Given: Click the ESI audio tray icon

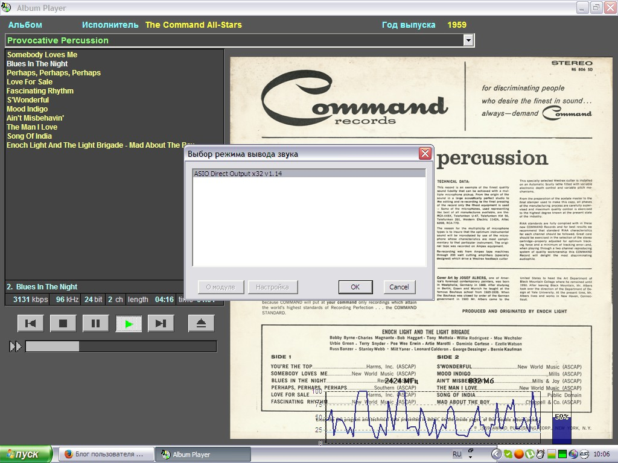Looking at the screenshot, I should 584,455.
